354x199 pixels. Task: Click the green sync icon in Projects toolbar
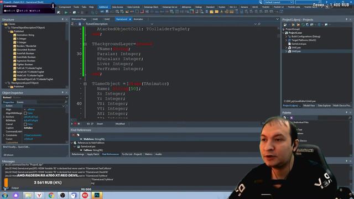(303, 24)
